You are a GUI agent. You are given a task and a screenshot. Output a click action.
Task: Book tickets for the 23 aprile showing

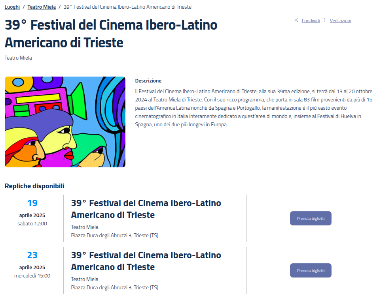[x=311, y=270]
